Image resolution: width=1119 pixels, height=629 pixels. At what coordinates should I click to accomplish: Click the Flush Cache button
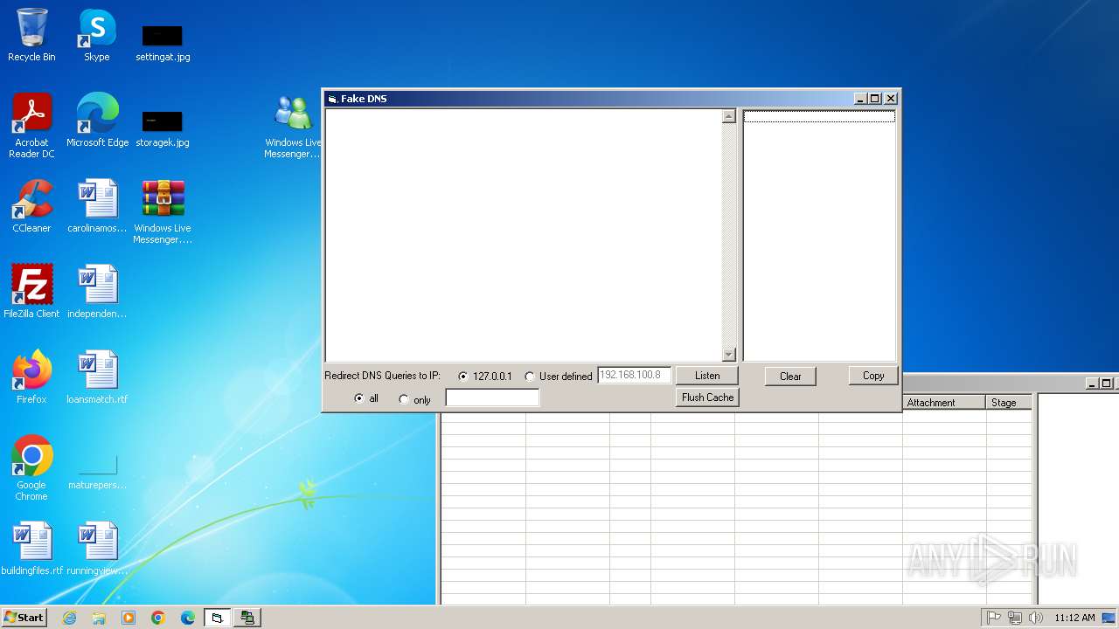707,397
